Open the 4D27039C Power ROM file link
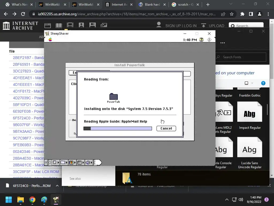This screenshot has width=274, height=206. (28, 98)
